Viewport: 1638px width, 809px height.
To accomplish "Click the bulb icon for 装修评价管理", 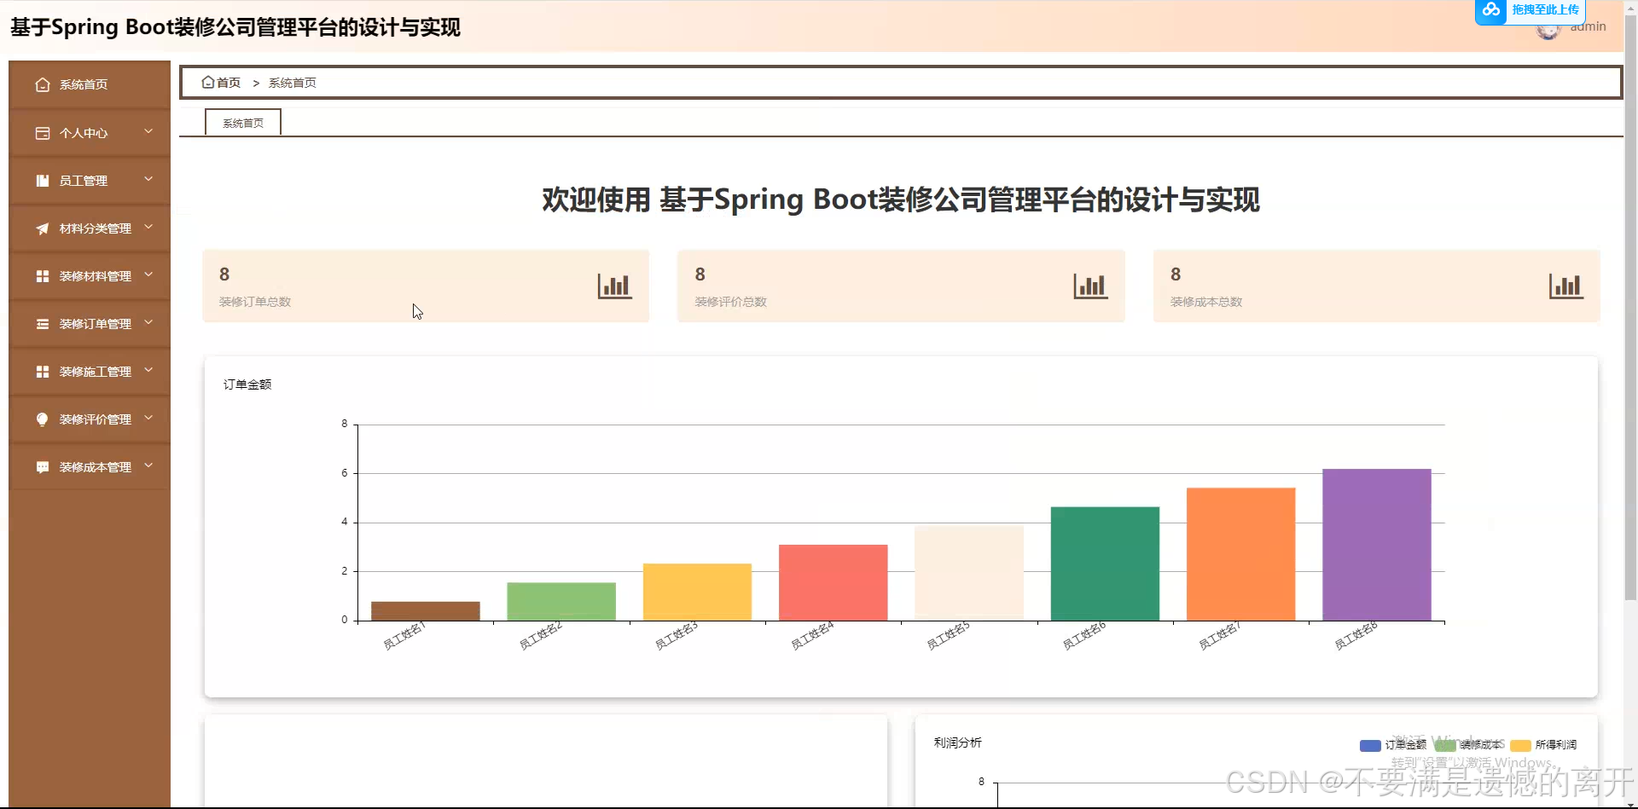I will 43,419.
